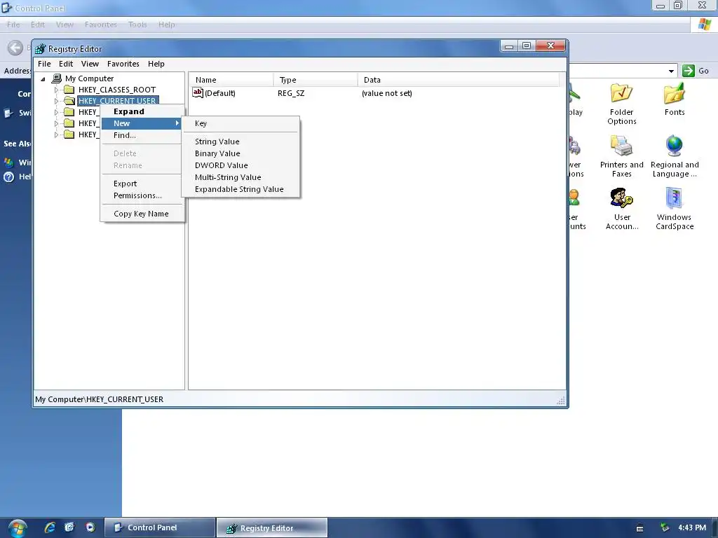This screenshot has width=718, height=538.
Task: Open the Registry Editor View menu
Action: pyautogui.click(x=90, y=64)
